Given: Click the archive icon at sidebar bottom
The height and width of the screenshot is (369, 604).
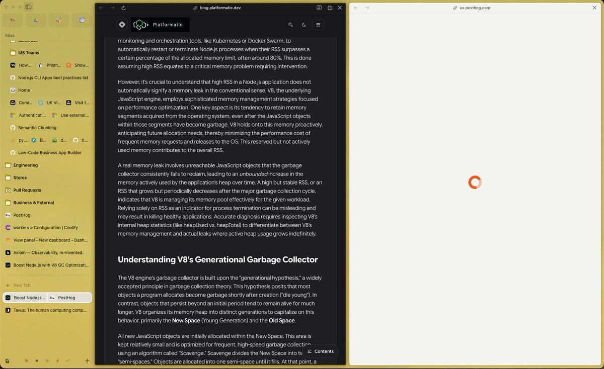Looking at the screenshot, I should click(8, 361).
